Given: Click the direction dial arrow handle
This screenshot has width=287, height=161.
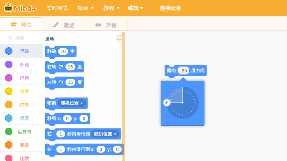Looking at the screenshot, I should 167,103.
